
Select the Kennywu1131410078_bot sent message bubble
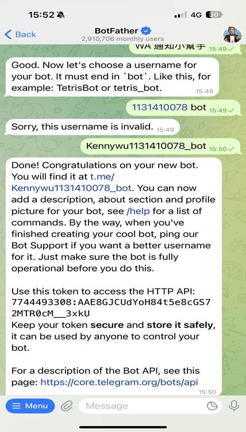pyautogui.click(x=161, y=146)
